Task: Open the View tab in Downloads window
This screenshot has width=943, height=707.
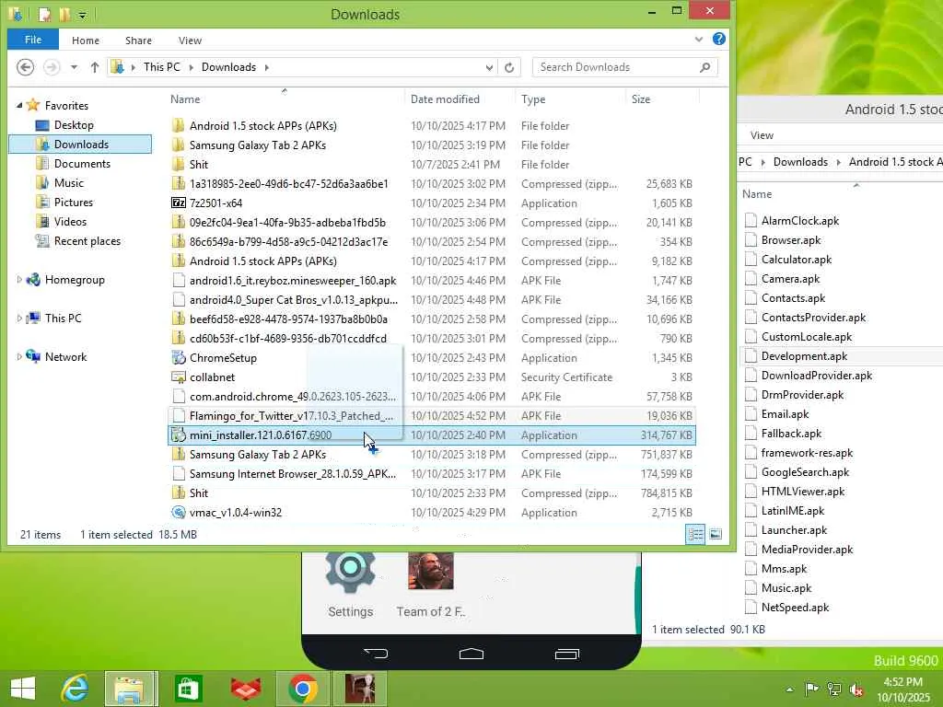Action: [190, 41]
